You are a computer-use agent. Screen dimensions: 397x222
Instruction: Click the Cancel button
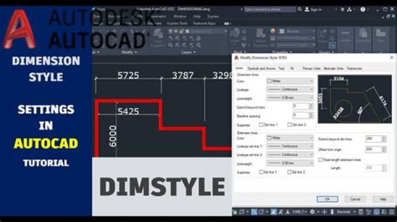(355, 199)
